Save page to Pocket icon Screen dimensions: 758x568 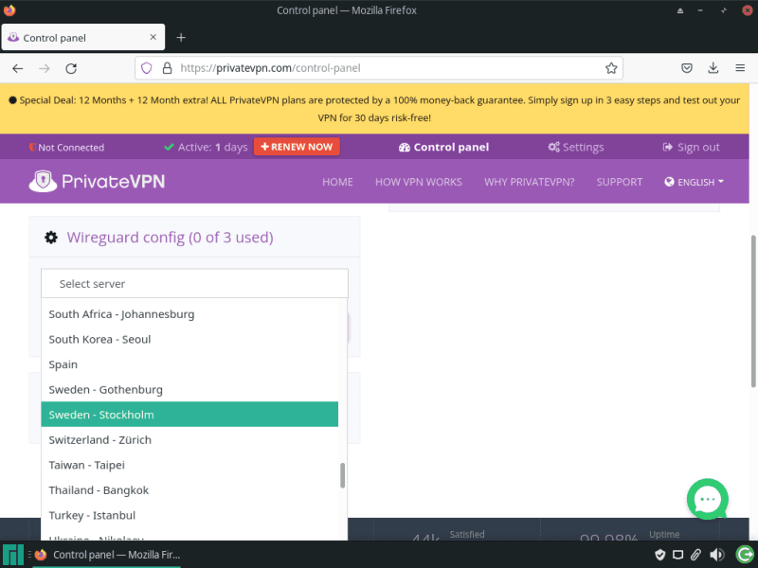687,68
